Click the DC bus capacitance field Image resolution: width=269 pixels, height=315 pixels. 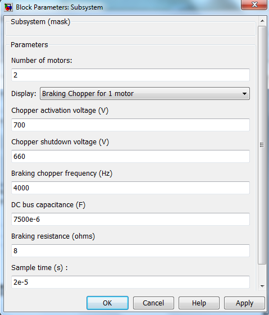click(x=130, y=219)
